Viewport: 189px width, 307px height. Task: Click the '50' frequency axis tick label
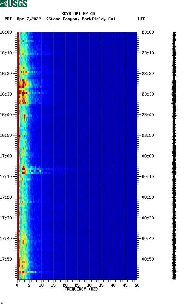click(x=137, y=285)
